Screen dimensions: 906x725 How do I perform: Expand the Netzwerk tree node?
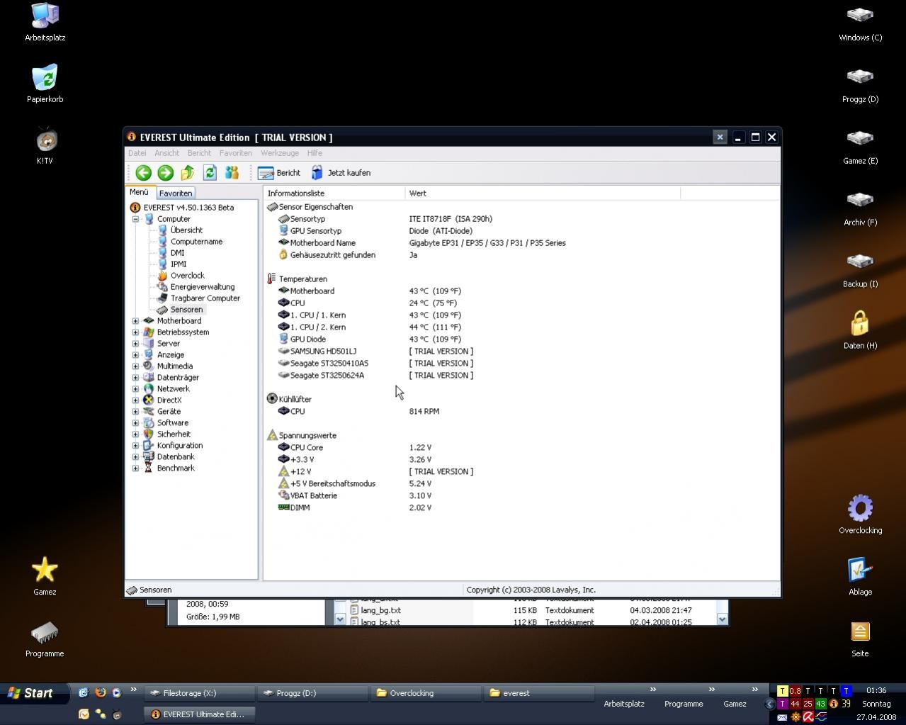click(135, 389)
